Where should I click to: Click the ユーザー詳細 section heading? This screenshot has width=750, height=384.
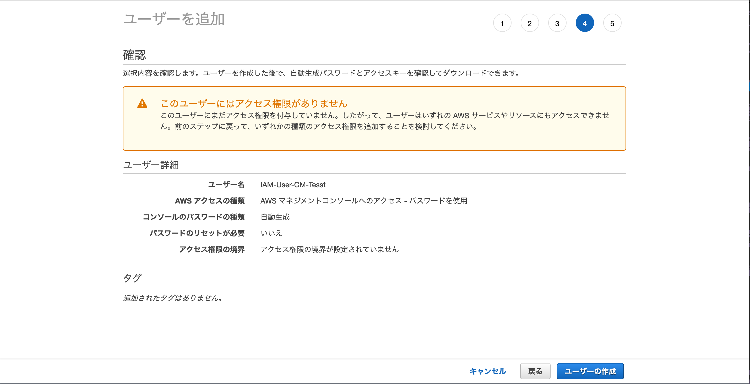pos(151,165)
